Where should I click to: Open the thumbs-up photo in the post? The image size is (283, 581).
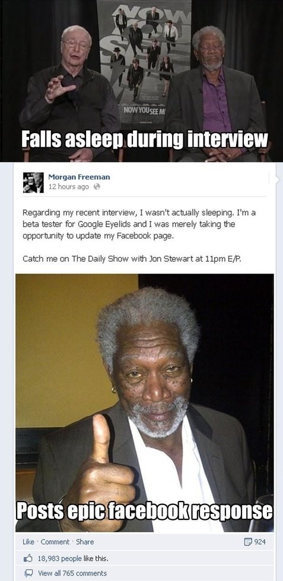[144, 403]
